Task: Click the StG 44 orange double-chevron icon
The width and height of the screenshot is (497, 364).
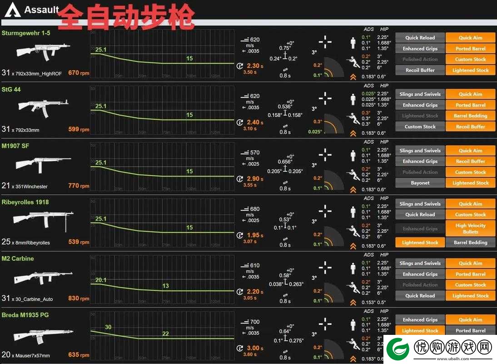Action: pos(353,134)
